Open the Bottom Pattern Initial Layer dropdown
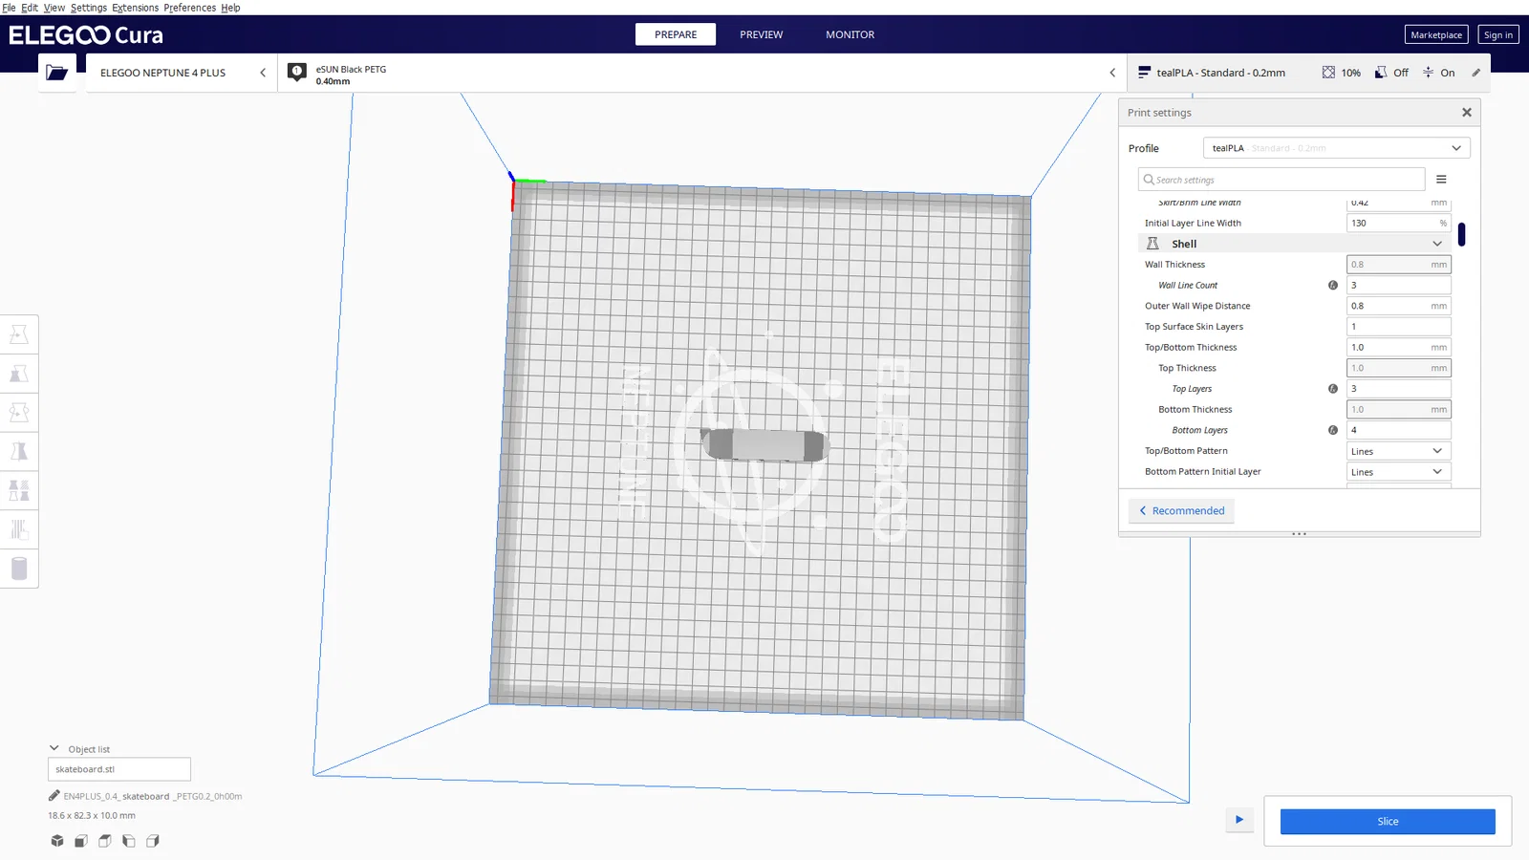1529x860 pixels. coord(1399,472)
